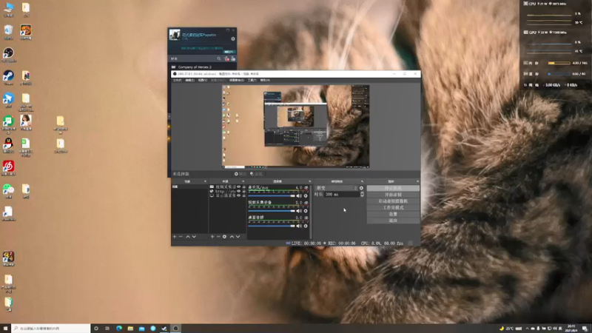The image size is (592, 333).
Task: Open the Windows notification center icon
Action: click(x=585, y=329)
